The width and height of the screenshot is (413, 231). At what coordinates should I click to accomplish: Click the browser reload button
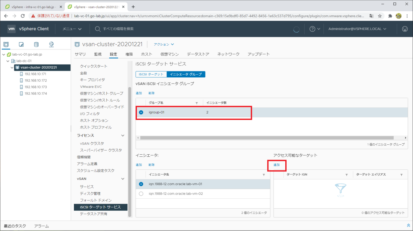23,16
